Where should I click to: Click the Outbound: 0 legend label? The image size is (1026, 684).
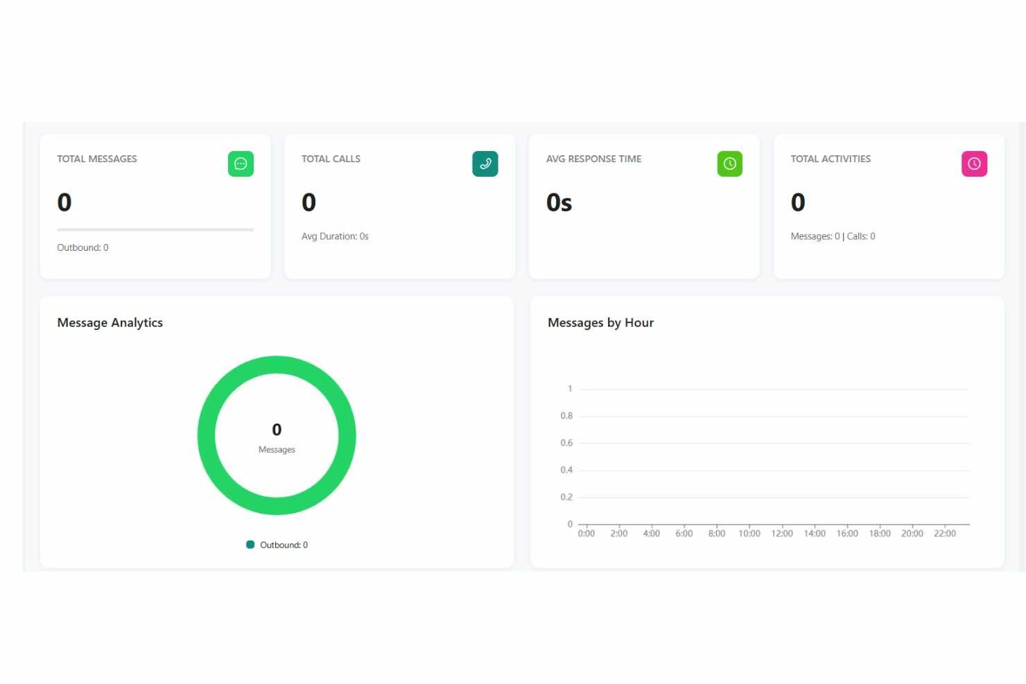284,545
